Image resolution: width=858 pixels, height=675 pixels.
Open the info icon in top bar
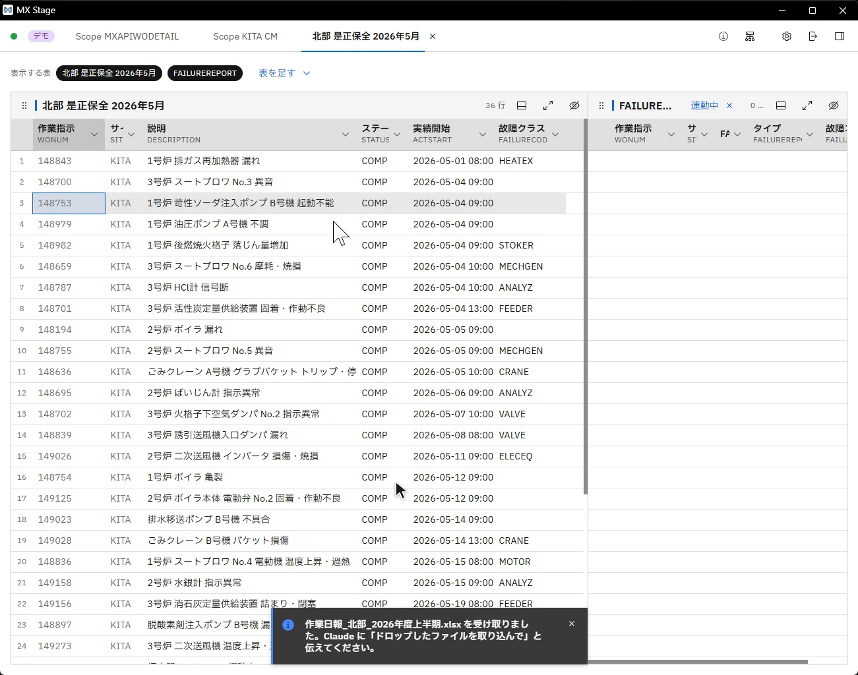click(x=723, y=36)
